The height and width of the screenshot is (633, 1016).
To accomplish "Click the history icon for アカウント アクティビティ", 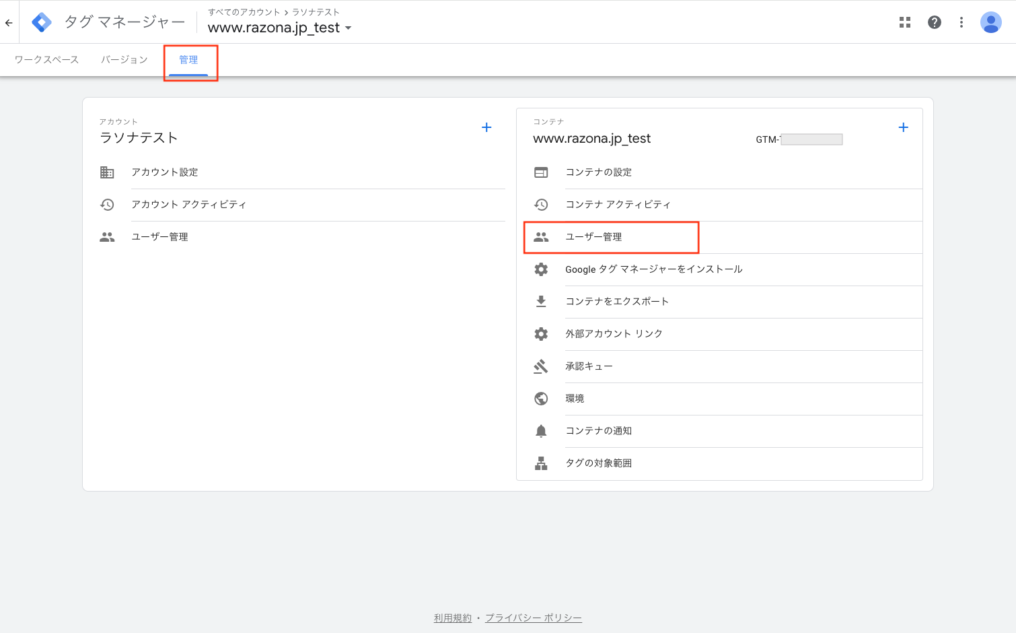I will pyautogui.click(x=107, y=205).
